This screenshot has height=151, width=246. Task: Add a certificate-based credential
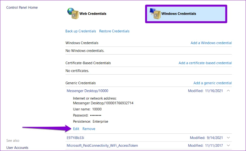[205, 63]
